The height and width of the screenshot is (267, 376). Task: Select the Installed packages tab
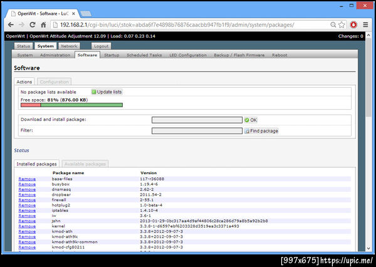[x=36, y=164]
